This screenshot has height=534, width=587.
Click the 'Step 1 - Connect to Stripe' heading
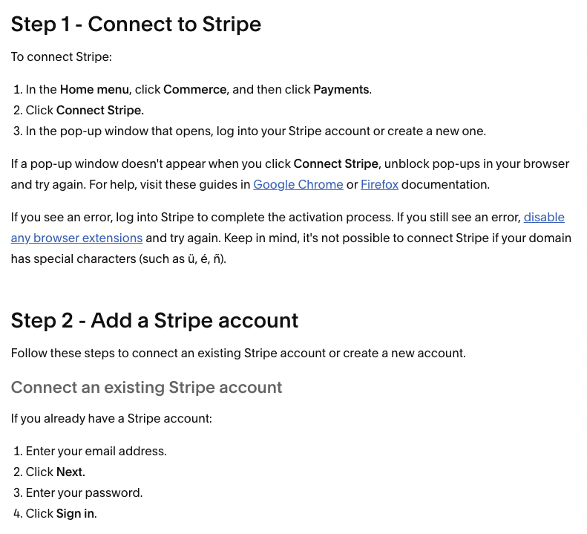(x=136, y=25)
